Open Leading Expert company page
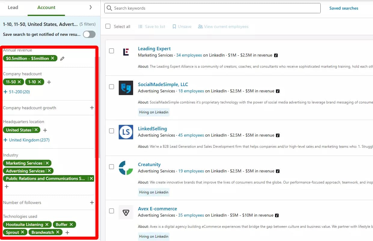The image size is (373, 241). 154,49
